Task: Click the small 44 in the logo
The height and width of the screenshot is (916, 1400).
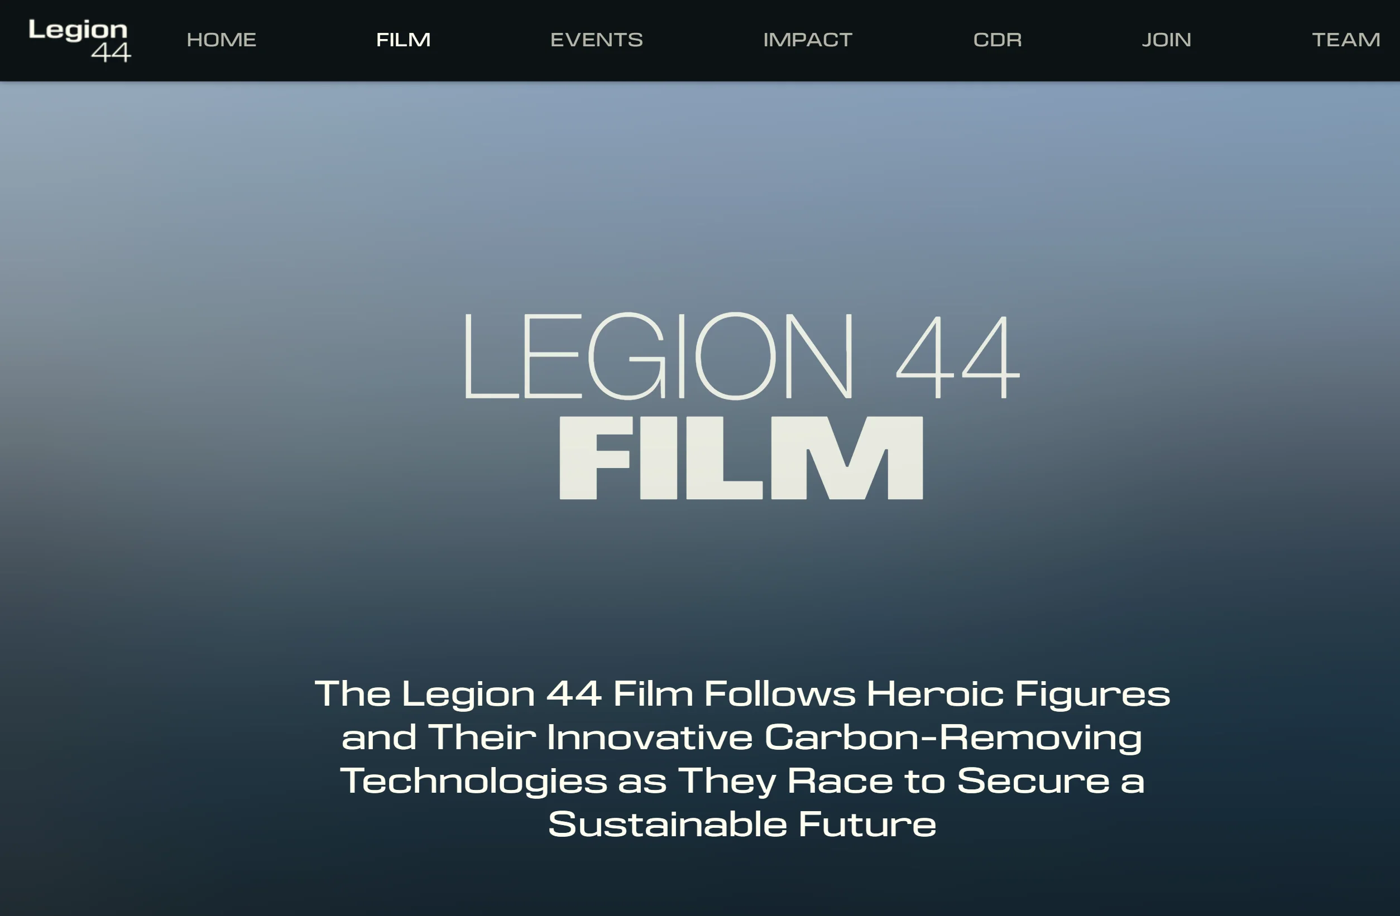Action: click(111, 52)
